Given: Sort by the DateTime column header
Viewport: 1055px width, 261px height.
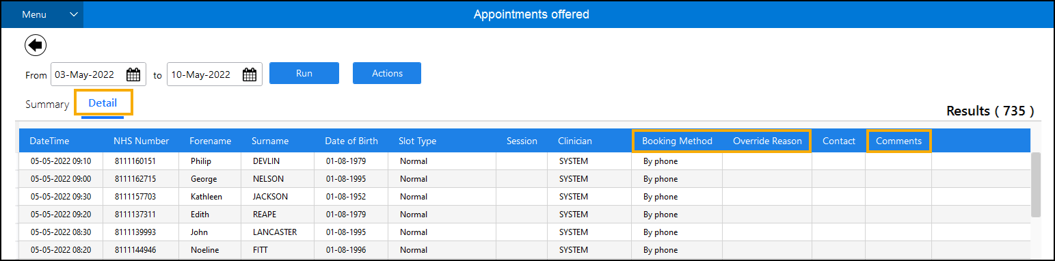Looking at the screenshot, I should coord(49,141).
